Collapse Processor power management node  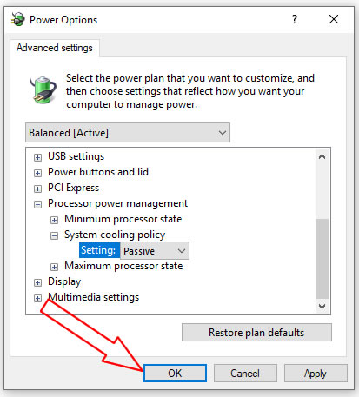37,204
